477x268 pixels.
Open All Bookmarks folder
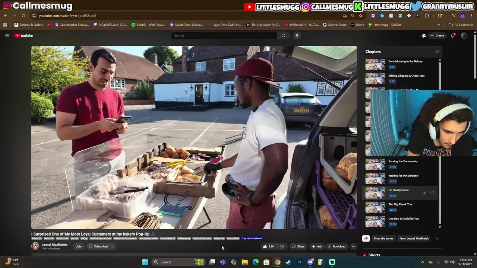click(461, 25)
